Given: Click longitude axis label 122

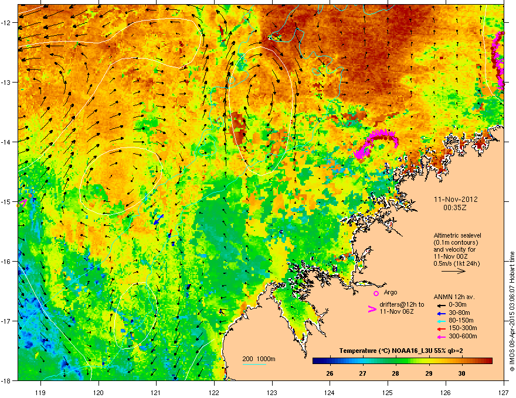Looking at the screenshot, I should pyautogui.click(x=214, y=392).
